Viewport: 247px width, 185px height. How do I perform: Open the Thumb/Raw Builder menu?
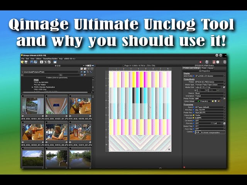[x=50, y=59]
